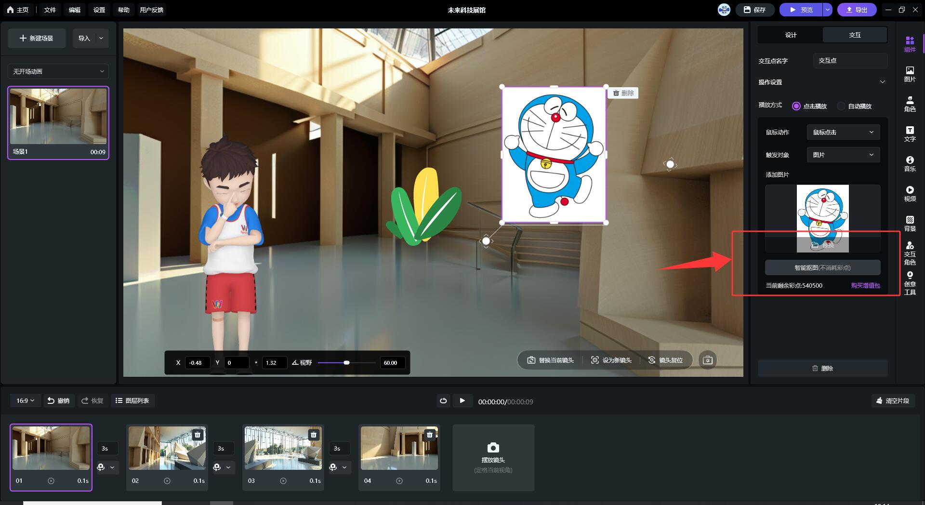Expand the 无开场动画 opening animation dropdown
Image resolution: width=925 pixels, height=505 pixels.
click(58, 71)
